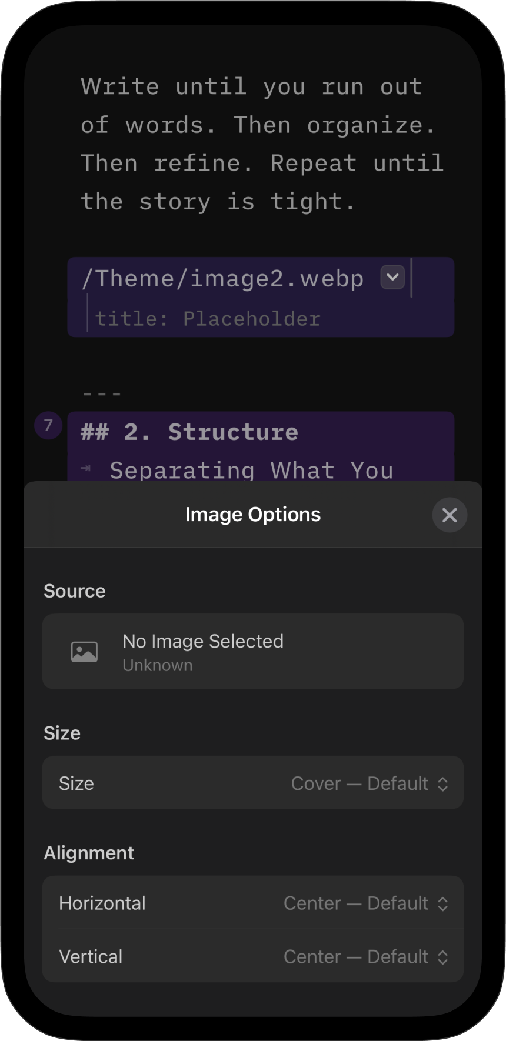
Task: Click the tab-indent arrow before Separating
Action: pos(86,469)
